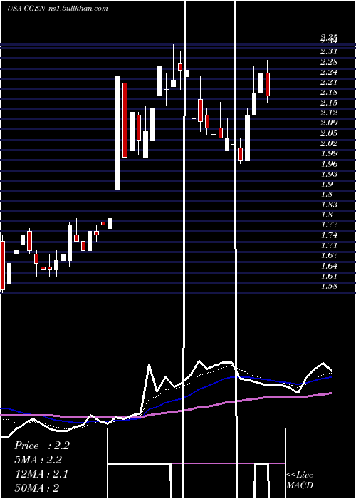Click the 1.9 price axis label
Viewport: 356px width, 499px height.
coord(327,184)
